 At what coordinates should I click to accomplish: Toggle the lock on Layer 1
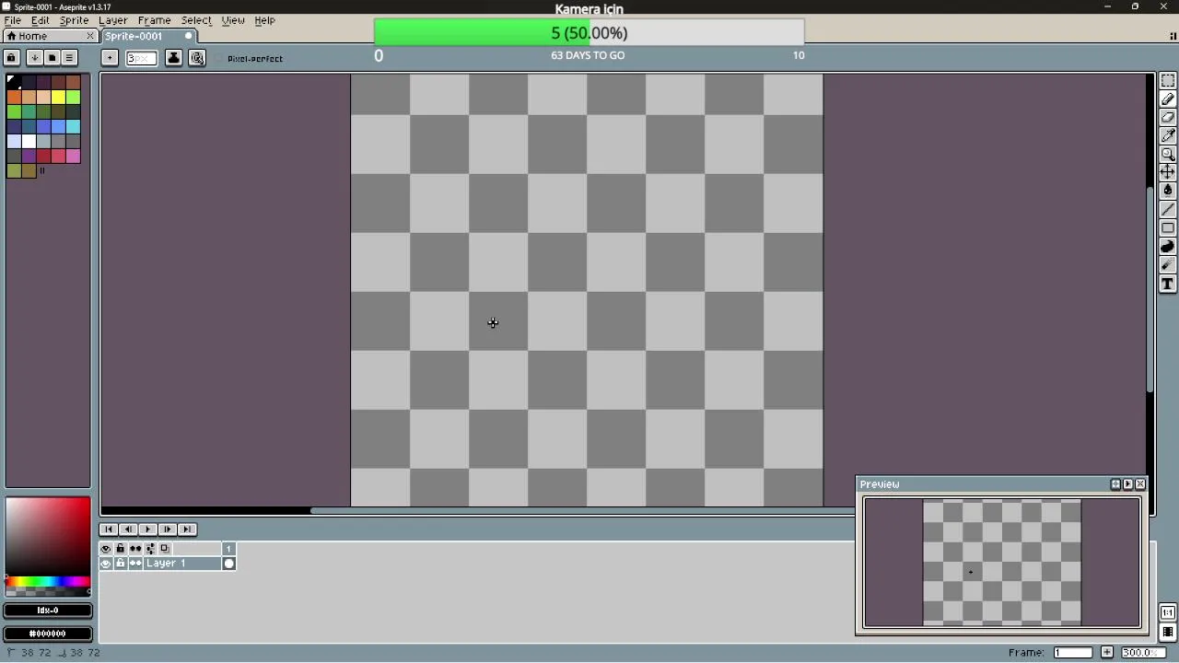pyautogui.click(x=121, y=564)
